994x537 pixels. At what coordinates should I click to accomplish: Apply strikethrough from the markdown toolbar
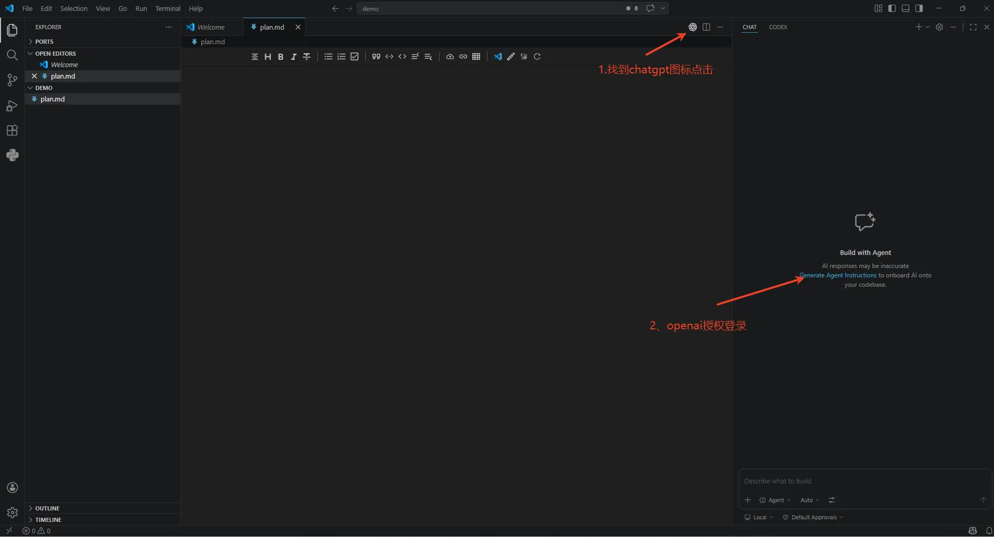click(307, 57)
